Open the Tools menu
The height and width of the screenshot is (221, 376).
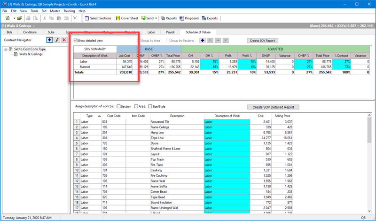click(x=34, y=11)
